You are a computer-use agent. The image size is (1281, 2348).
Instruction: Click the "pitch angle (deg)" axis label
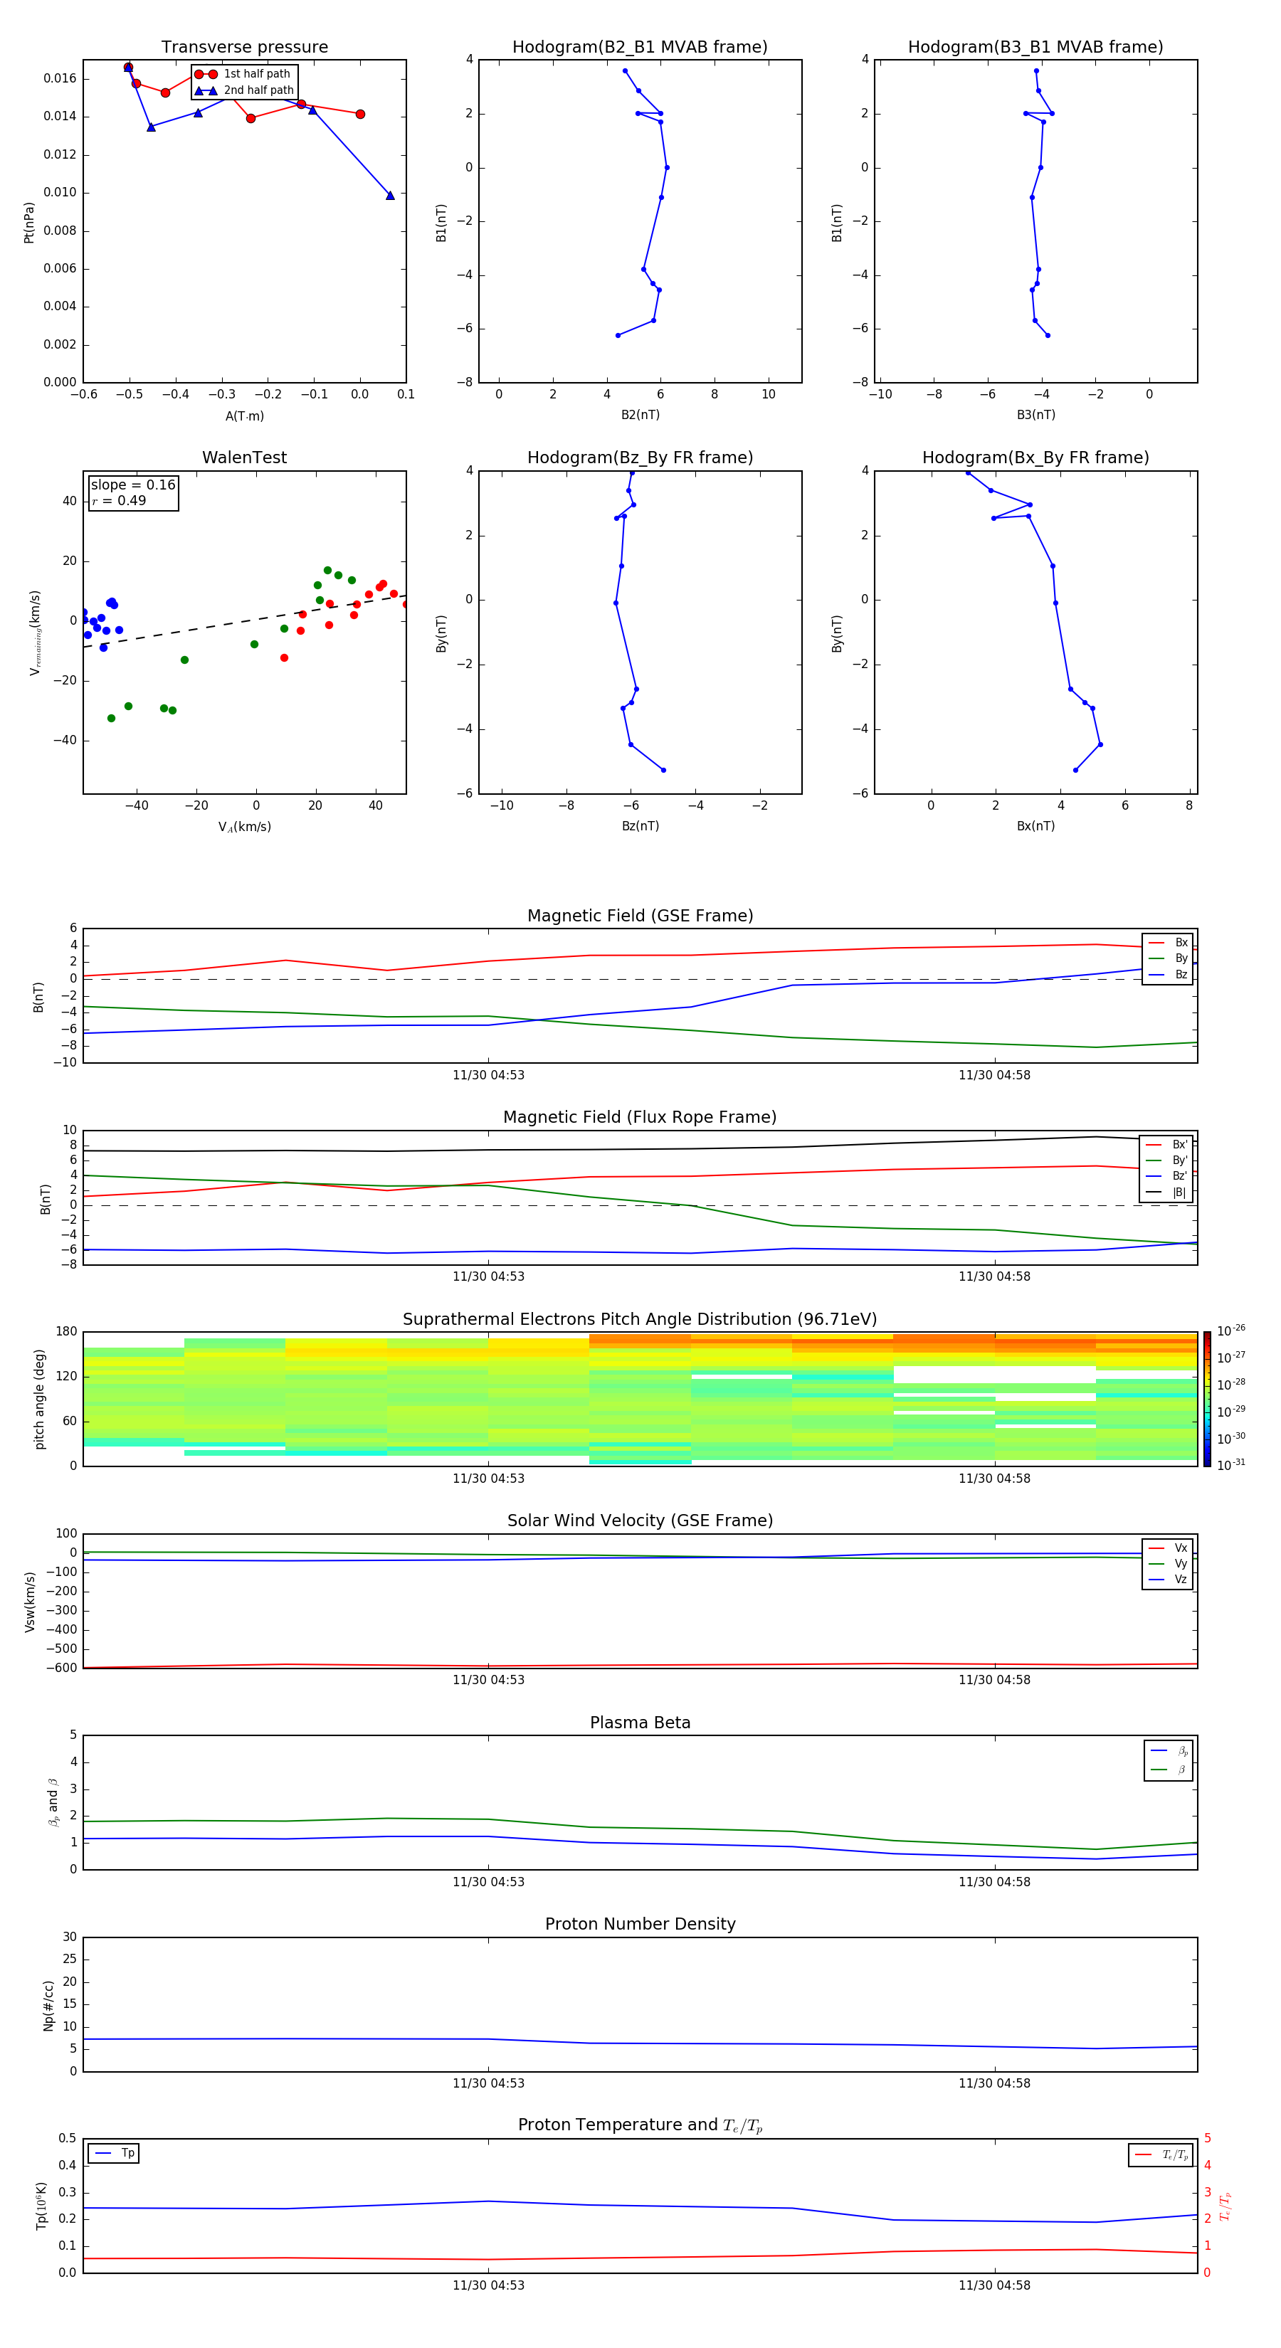point(39,1399)
